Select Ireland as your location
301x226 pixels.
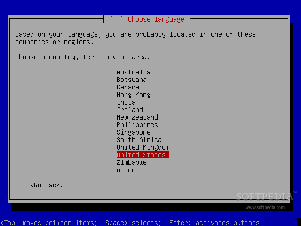click(130, 110)
